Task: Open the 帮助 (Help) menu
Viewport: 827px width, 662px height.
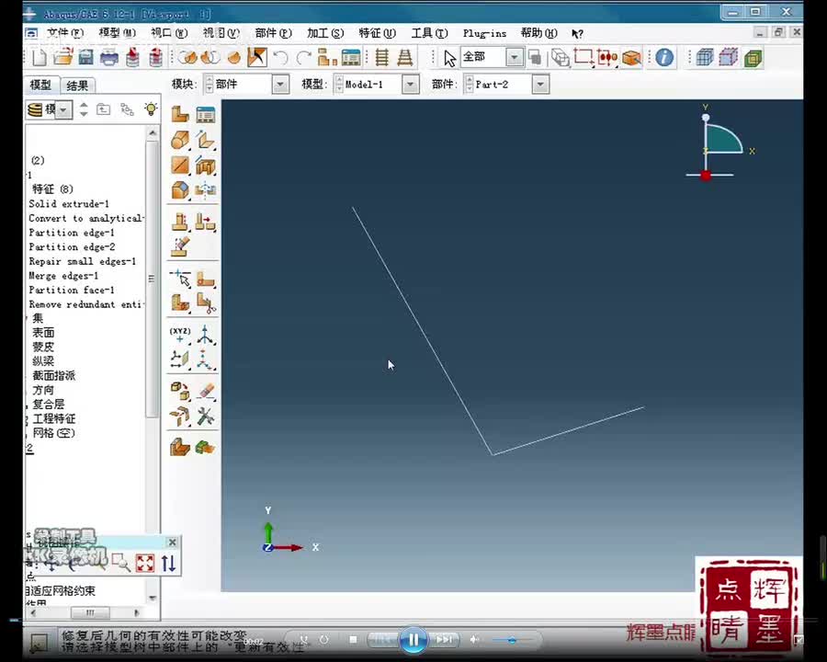Action: tap(538, 33)
